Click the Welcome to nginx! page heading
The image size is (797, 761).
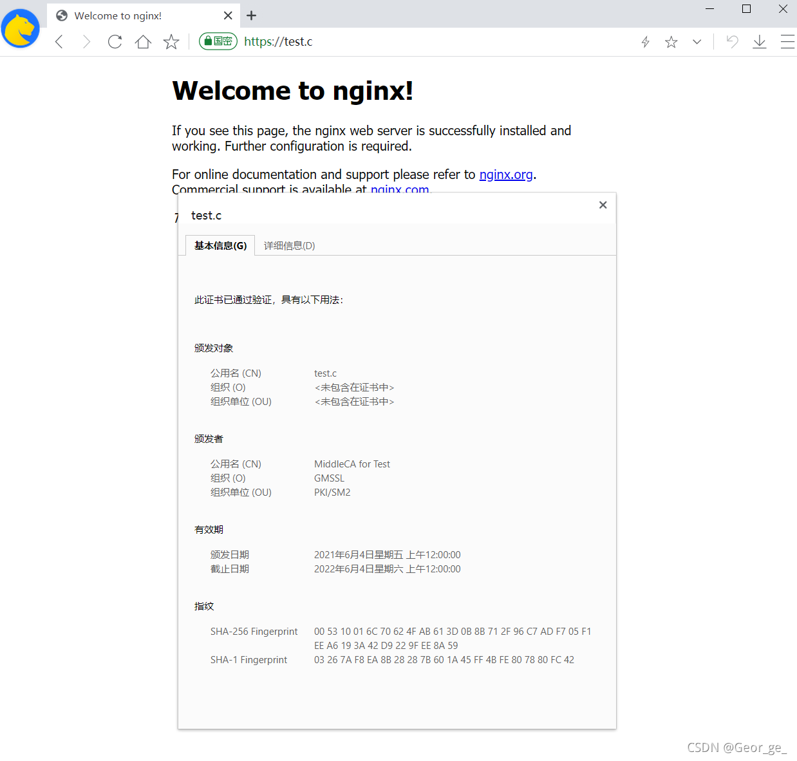pyautogui.click(x=293, y=91)
